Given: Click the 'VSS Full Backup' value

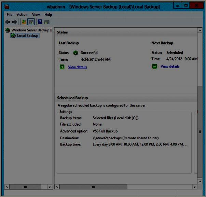Looking at the screenshot, I should (x=105, y=131).
